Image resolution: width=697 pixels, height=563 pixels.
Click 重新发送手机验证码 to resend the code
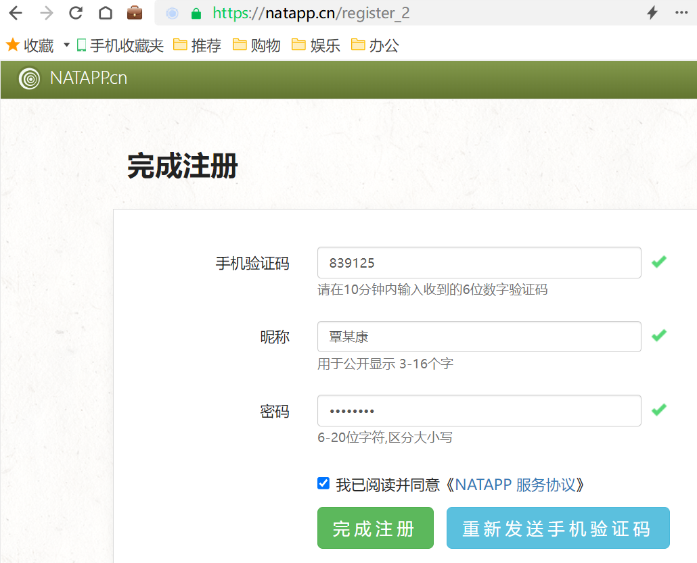[558, 528]
